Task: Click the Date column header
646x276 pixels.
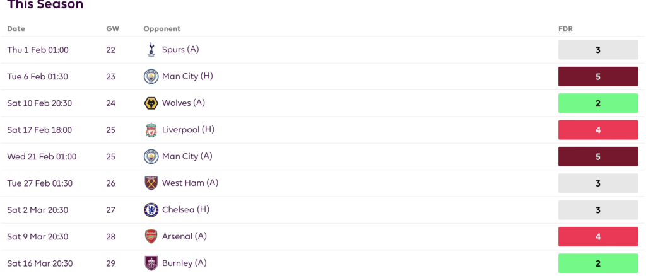Action: click(x=16, y=29)
